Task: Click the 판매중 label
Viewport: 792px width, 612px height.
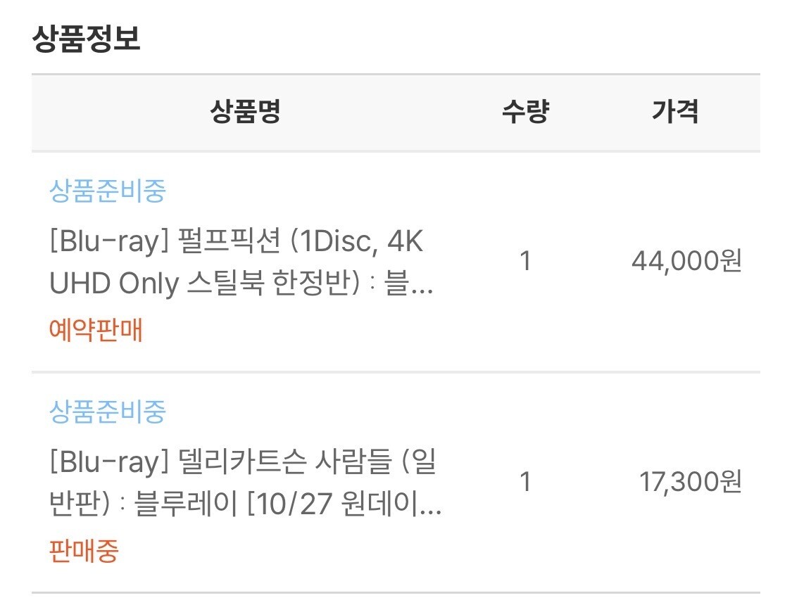Action: 83,551
